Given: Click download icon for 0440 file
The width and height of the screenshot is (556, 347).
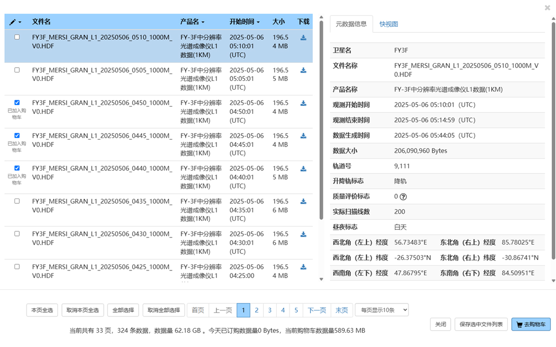Looking at the screenshot, I should [303, 169].
